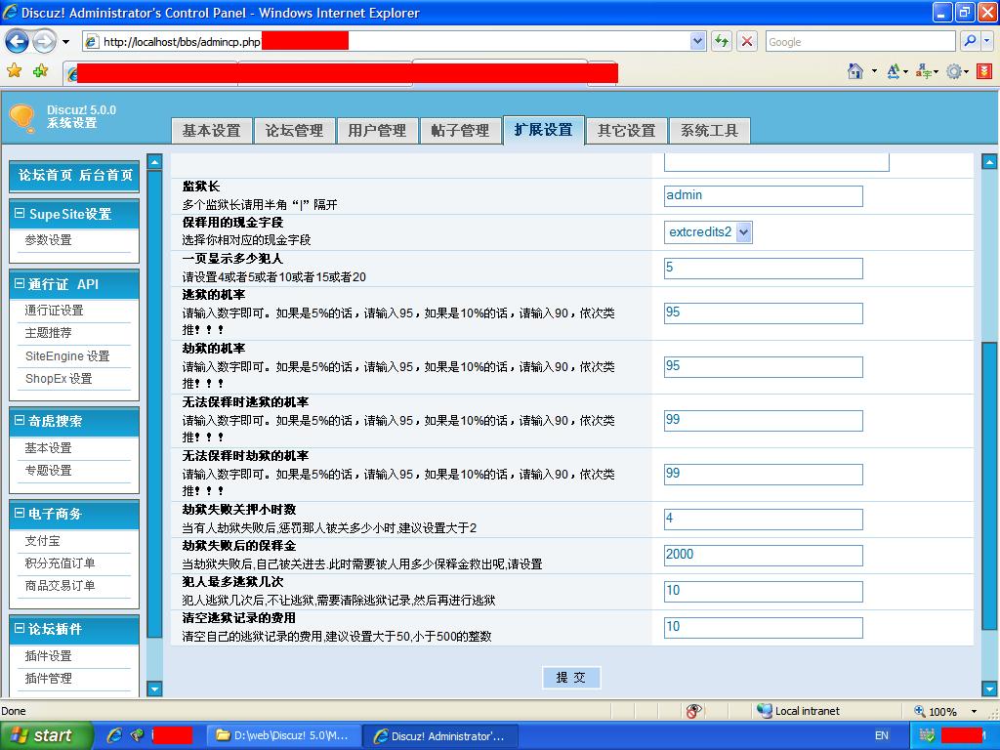This screenshot has height=750, width=1000.
Task: Click the red toolbar icon at far right
Action: pyautogui.click(x=984, y=71)
